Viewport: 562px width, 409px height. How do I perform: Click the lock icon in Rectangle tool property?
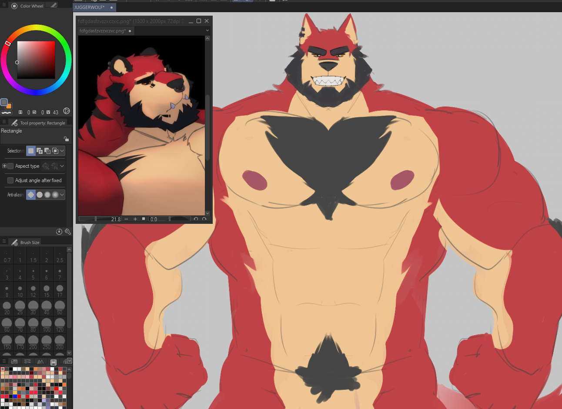point(66,139)
